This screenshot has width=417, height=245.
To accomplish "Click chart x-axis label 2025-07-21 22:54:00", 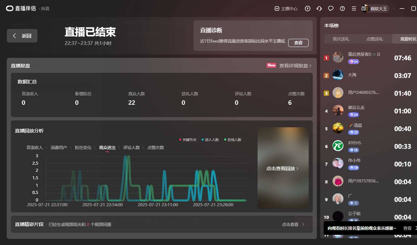I will click(103, 205).
